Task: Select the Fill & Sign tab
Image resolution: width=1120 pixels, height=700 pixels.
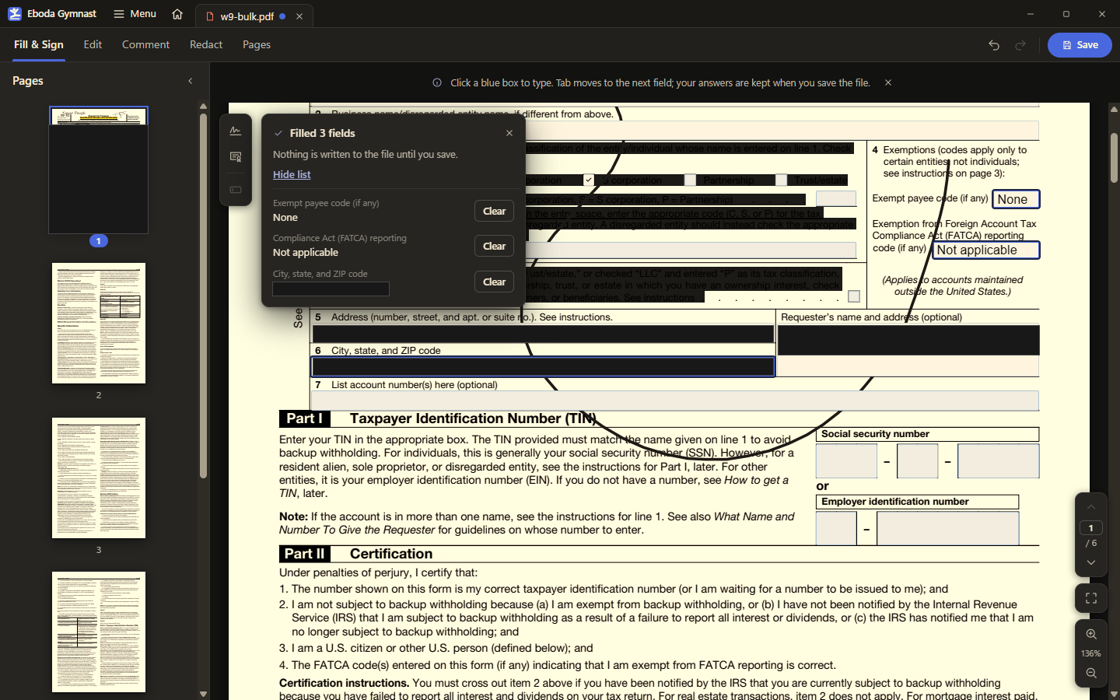Action: [39, 45]
